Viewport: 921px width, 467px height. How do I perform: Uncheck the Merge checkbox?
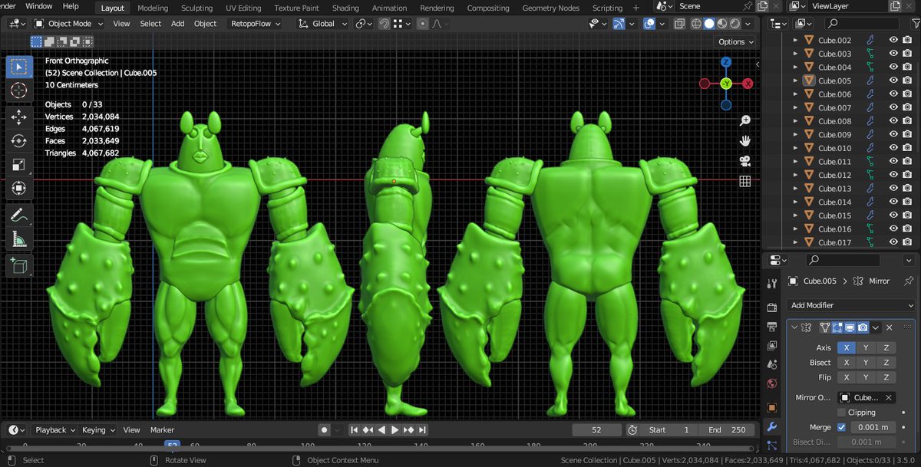(842, 427)
